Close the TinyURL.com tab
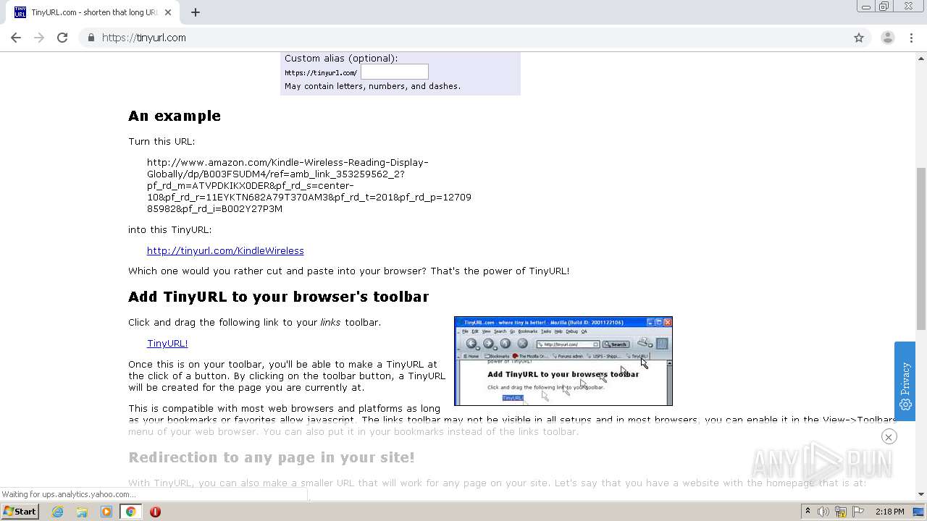Image resolution: width=927 pixels, height=521 pixels. click(168, 12)
